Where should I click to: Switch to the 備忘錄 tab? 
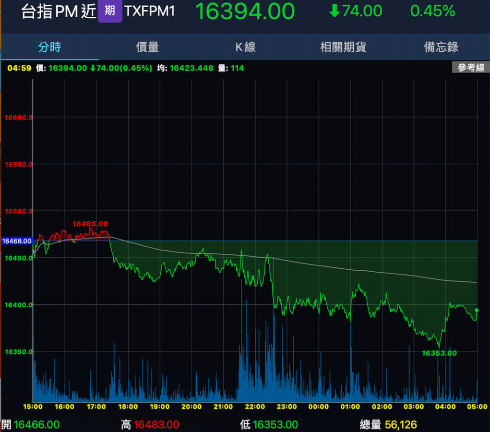(441, 47)
